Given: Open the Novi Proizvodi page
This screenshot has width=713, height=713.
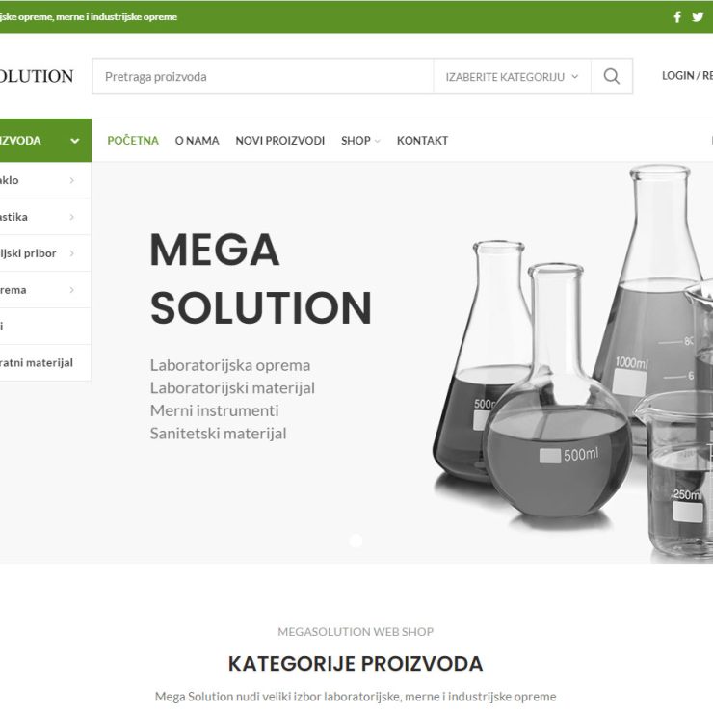Looking at the screenshot, I should tap(280, 141).
